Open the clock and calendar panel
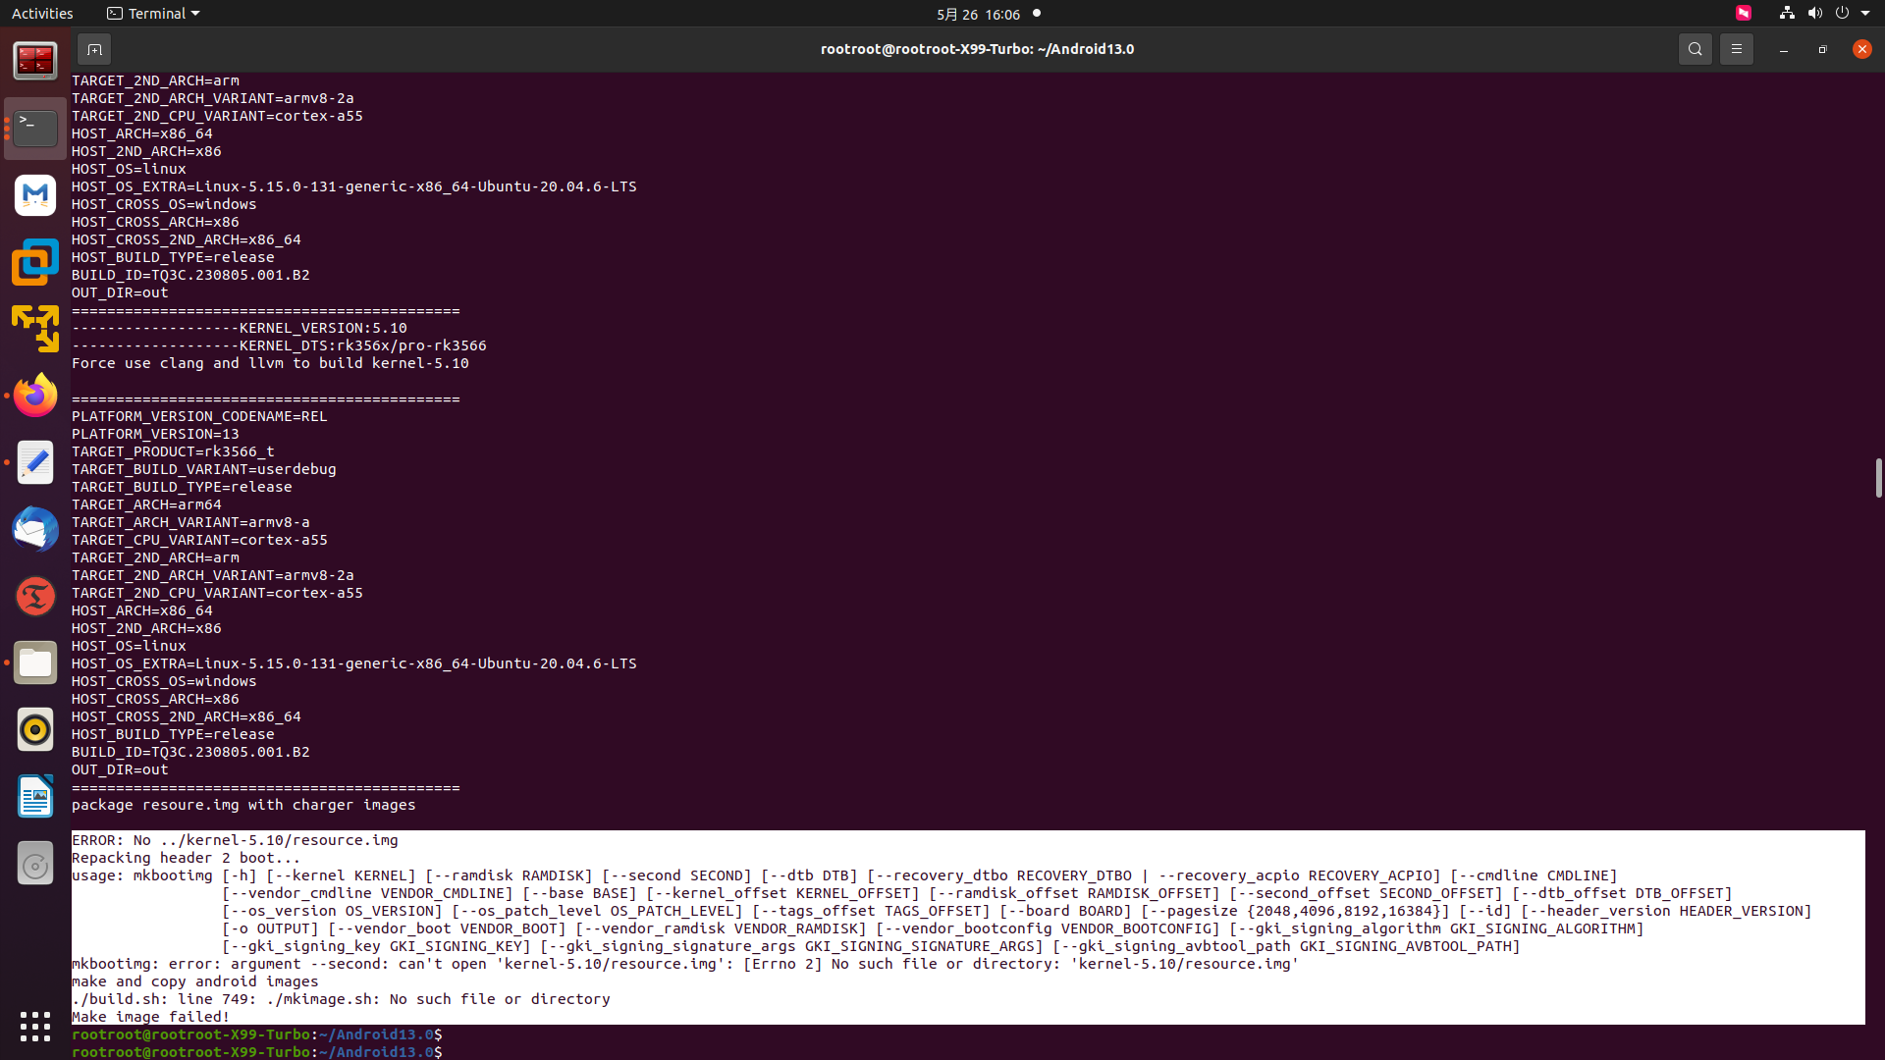The image size is (1885, 1060). 977,14
